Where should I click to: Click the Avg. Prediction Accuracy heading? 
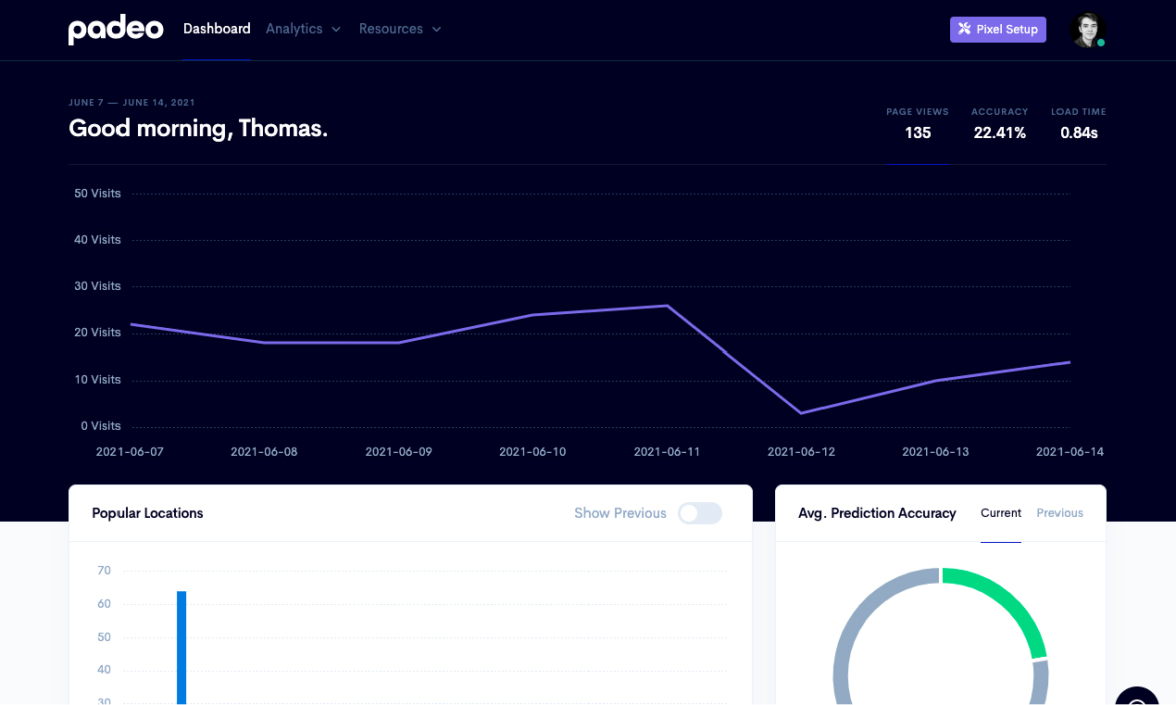pyautogui.click(x=877, y=513)
